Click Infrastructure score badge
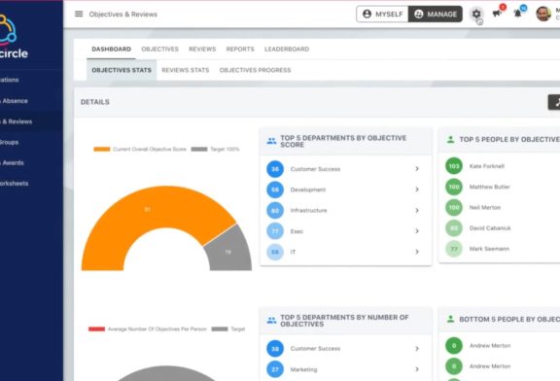The image size is (560, 381). (275, 210)
